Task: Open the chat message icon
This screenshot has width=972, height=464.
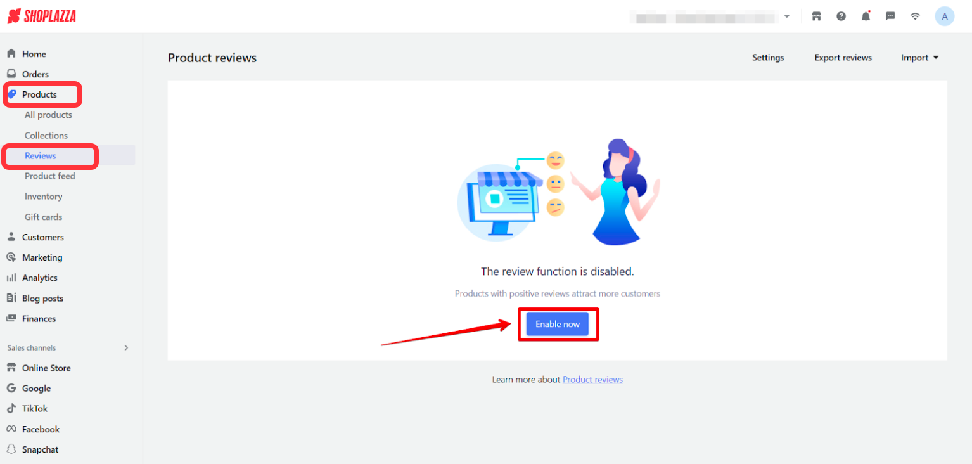Action: tap(890, 16)
